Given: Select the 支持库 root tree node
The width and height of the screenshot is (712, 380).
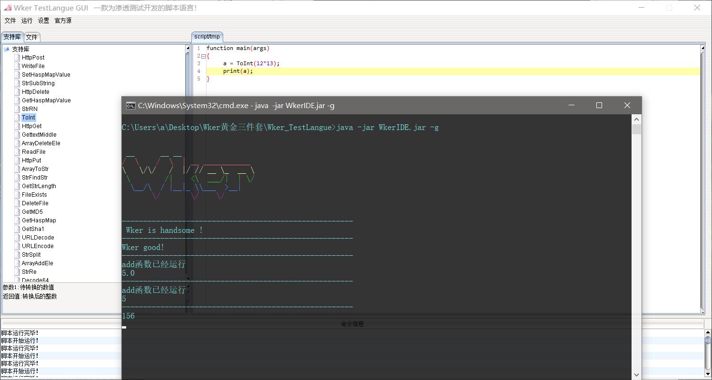Looking at the screenshot, I should [20, 49].
